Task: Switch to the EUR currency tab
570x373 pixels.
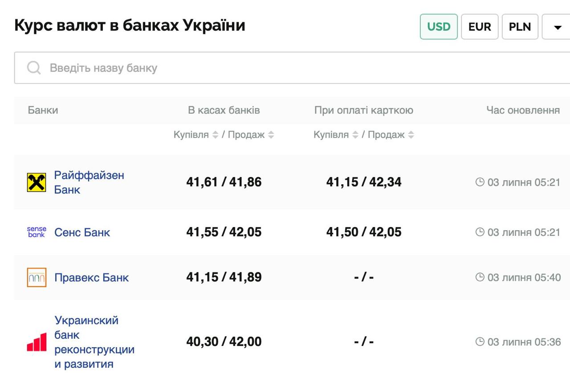Action: coord(480,27)
